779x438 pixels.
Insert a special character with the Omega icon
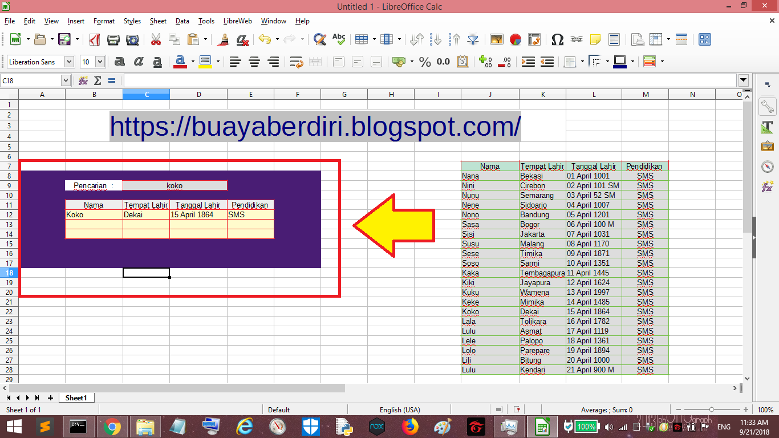[557, 39]
